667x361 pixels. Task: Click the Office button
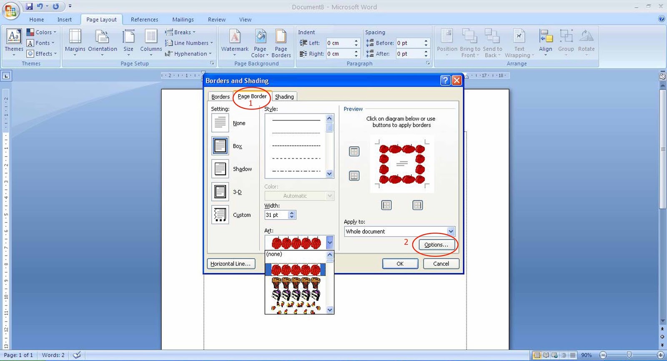(x=11, y=10)
